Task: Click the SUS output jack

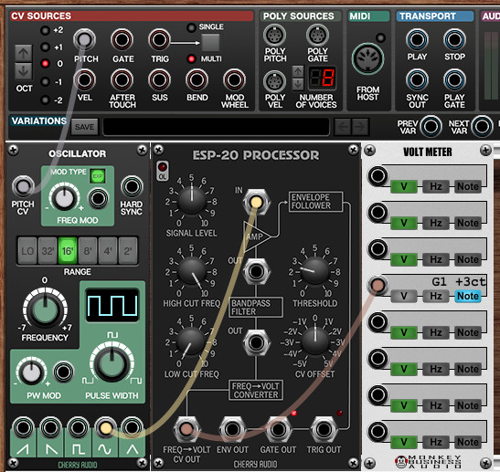Action: click(159, 80)
